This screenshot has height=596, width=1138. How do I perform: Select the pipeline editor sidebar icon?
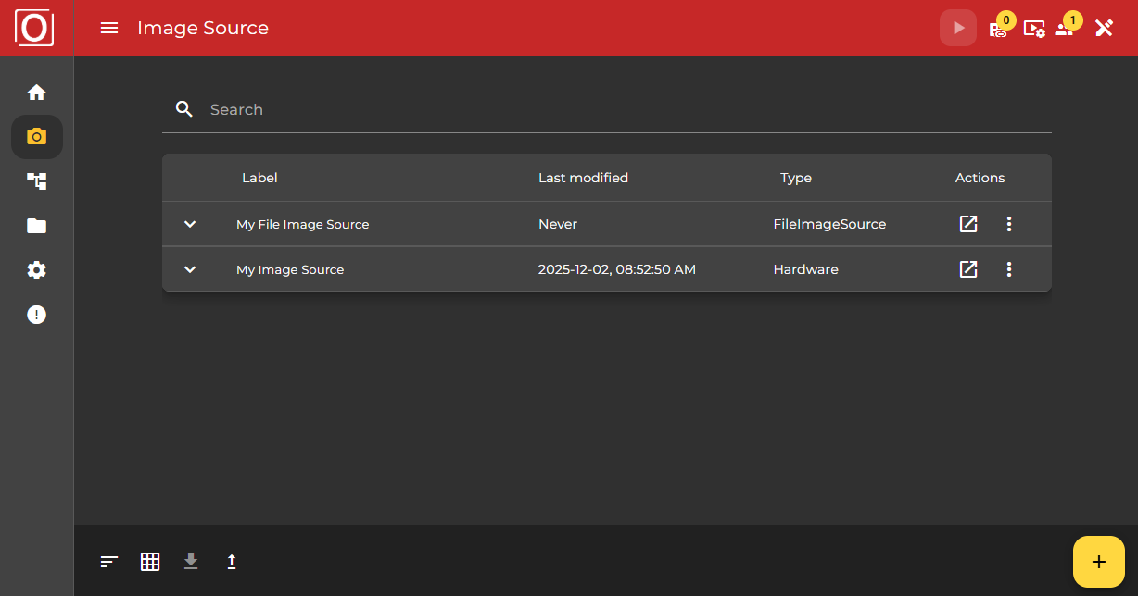pos(36,180)
